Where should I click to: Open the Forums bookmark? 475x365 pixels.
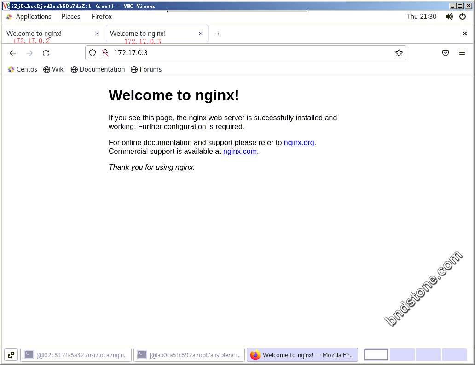pos(146,69)
